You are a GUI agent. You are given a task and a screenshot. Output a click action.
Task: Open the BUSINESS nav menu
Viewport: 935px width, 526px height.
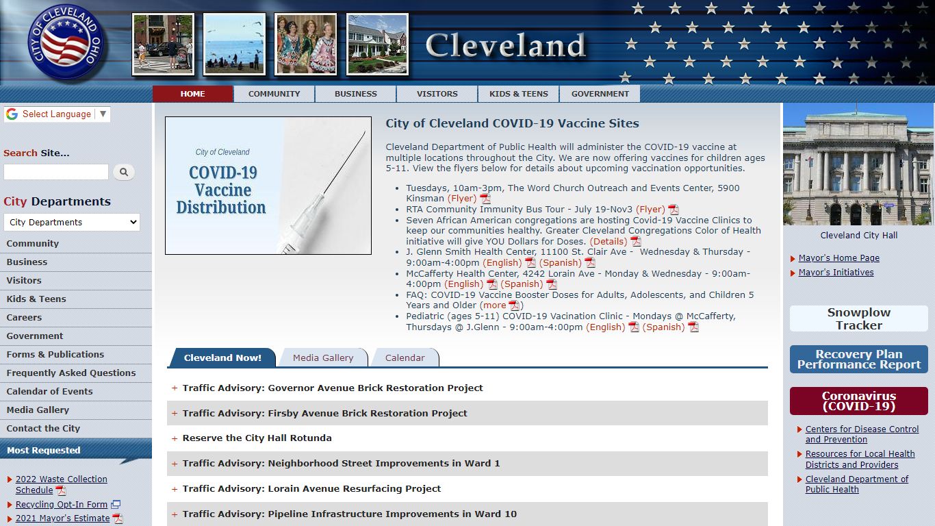point(356,94)
